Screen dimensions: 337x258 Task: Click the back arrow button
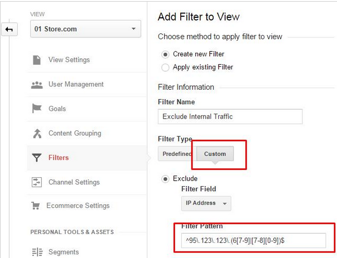tap(9, 30)
